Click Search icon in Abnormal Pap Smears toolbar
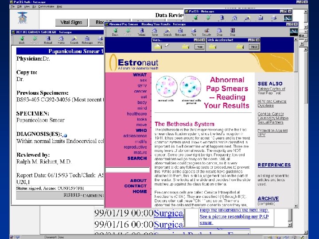Screen dimensions: 319x239 [167, 32]
